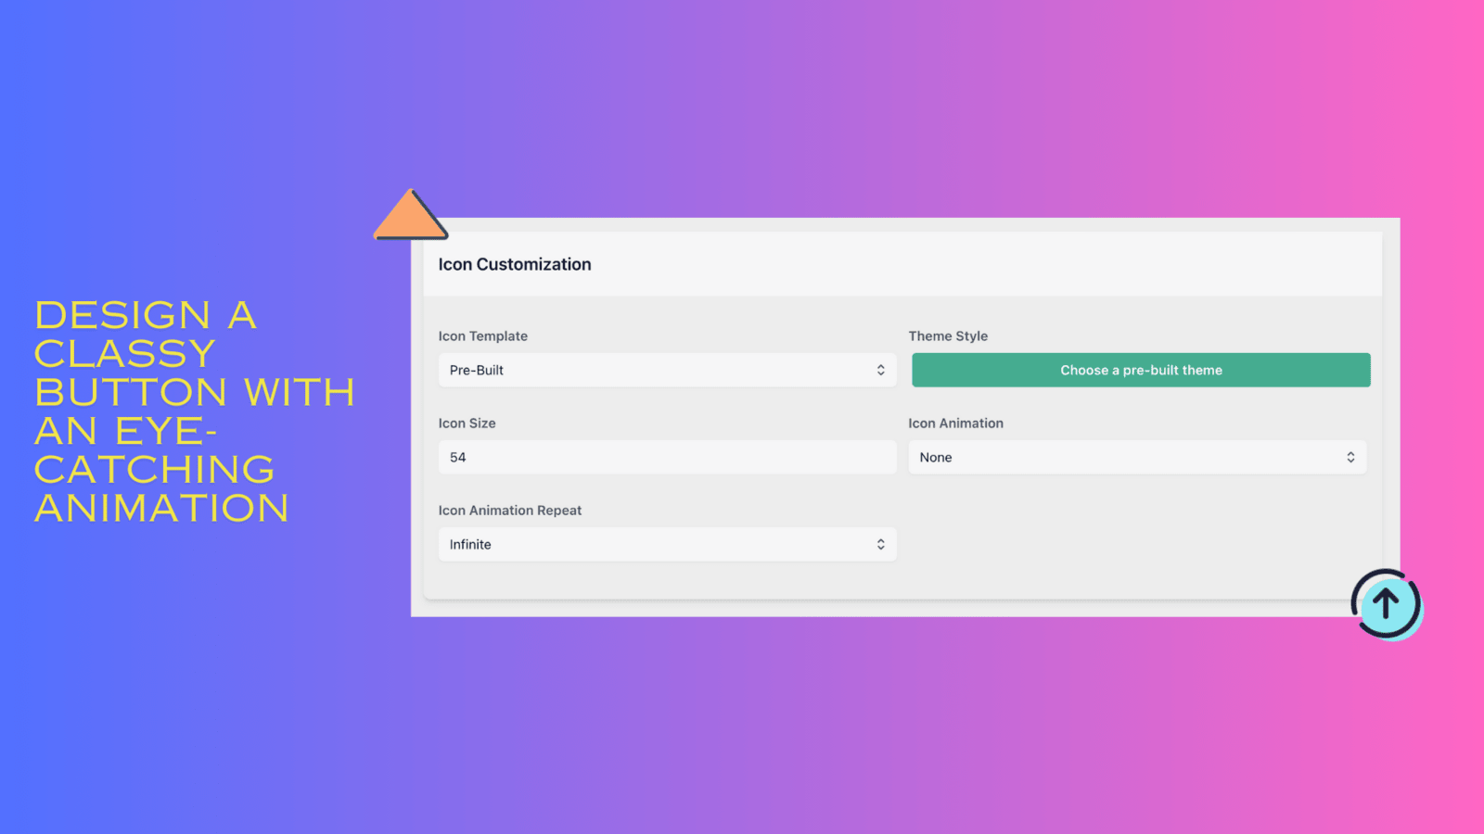Open the Icon Template dropdown
Image resolution: width=1484 pixels, height=834 pixels.
(666, 370)
